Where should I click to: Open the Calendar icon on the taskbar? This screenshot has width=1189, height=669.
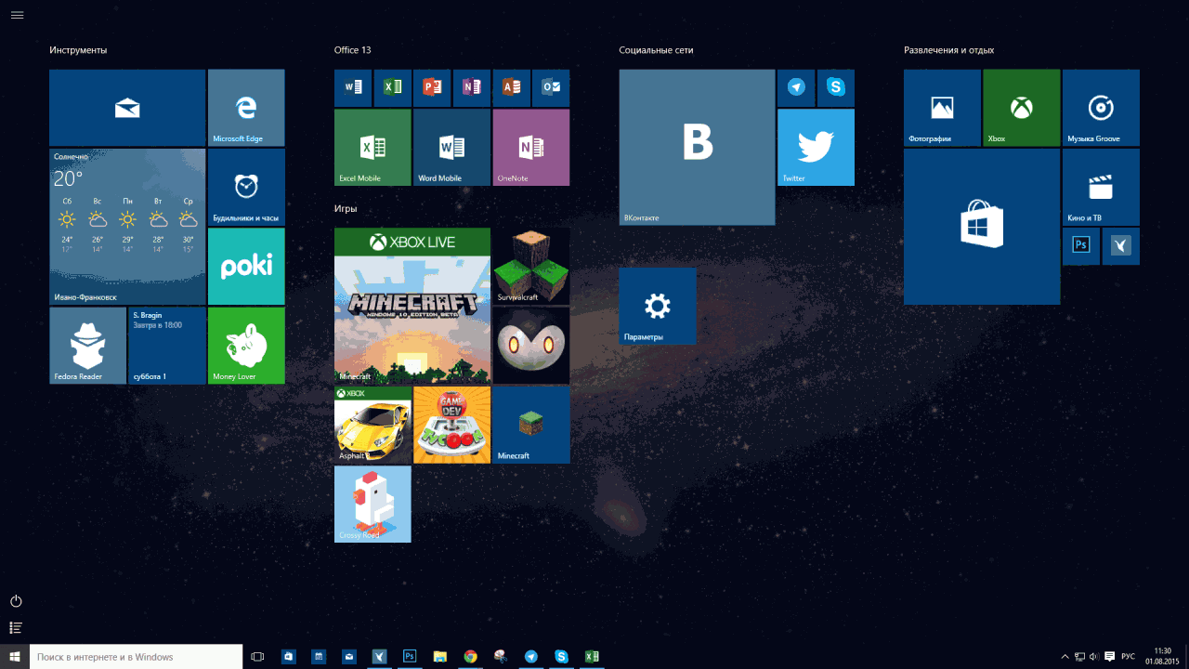coord(319,656)
